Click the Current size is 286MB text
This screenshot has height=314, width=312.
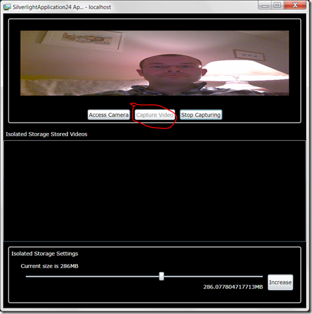(x=49, y=266)
